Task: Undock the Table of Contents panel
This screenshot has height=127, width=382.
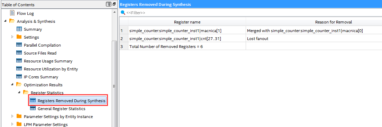Action: (114, 4)
